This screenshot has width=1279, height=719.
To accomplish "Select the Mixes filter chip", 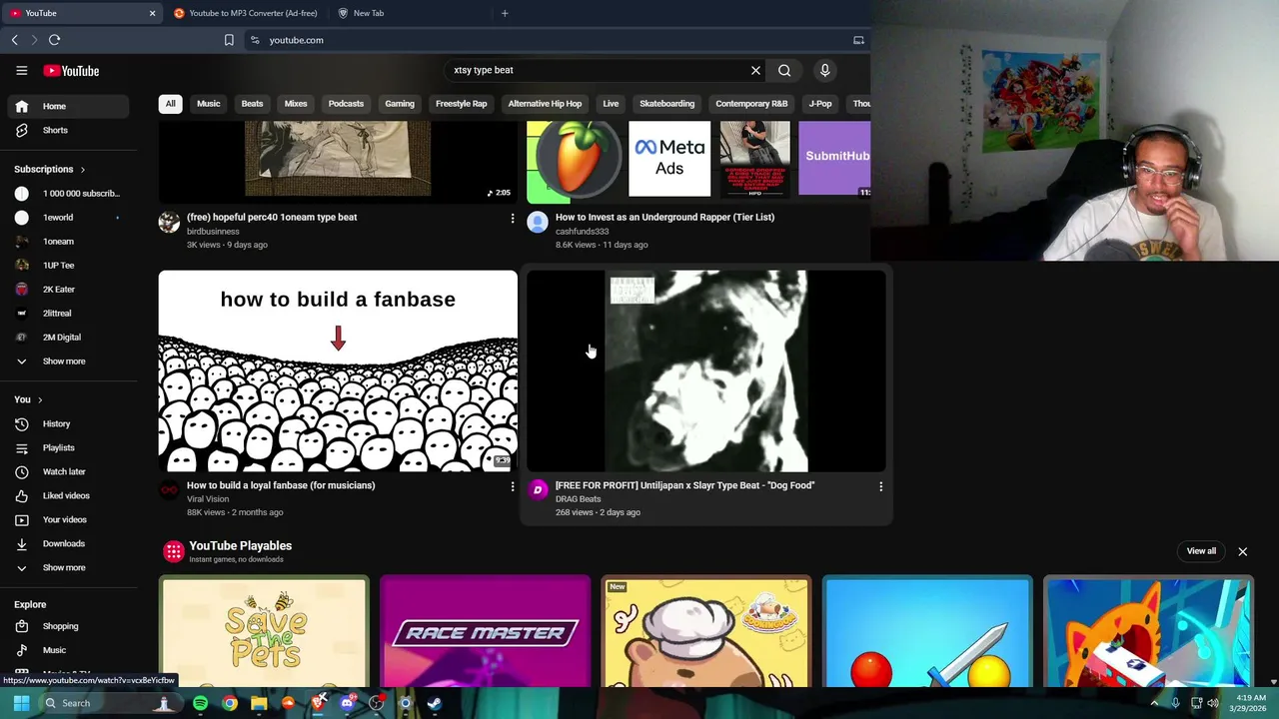I will coord(296,104).
